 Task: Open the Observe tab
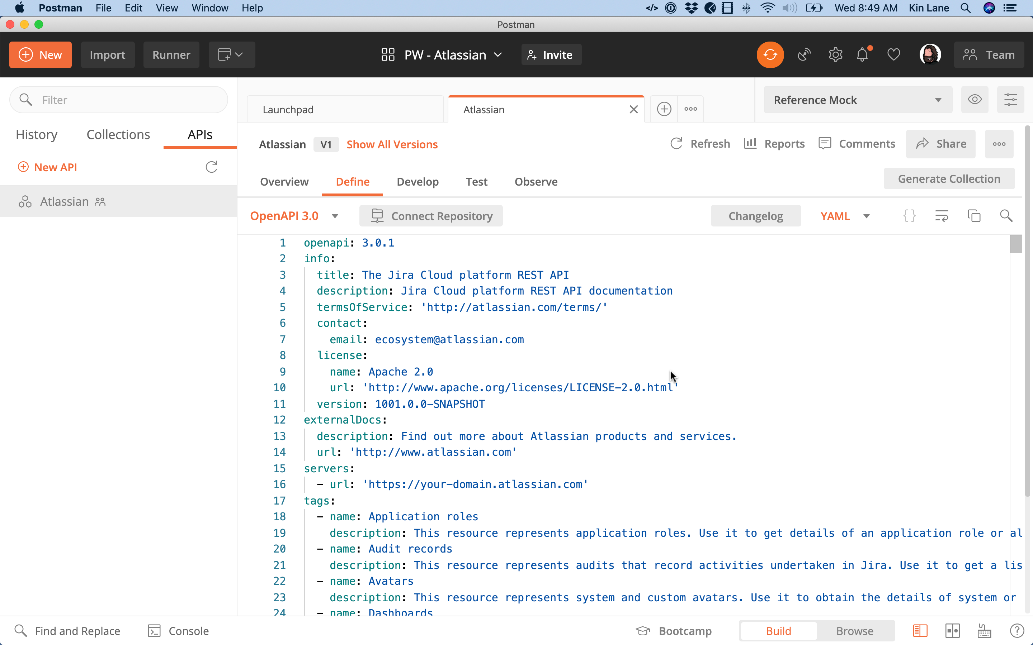coord(536,182)
